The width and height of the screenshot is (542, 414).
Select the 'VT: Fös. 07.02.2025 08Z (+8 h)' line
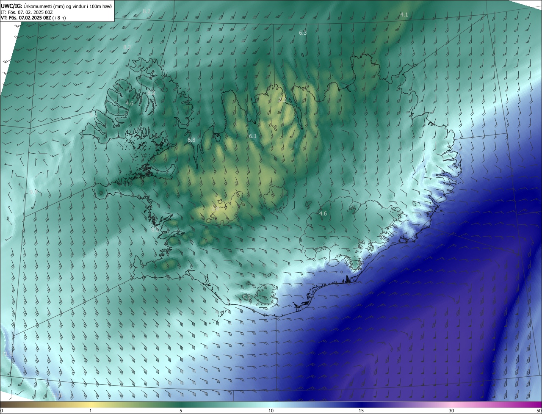point(33,18)
